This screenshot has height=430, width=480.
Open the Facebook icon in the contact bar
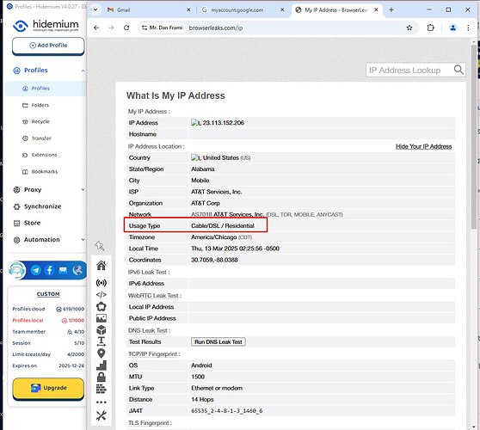[x=50, y=270]
